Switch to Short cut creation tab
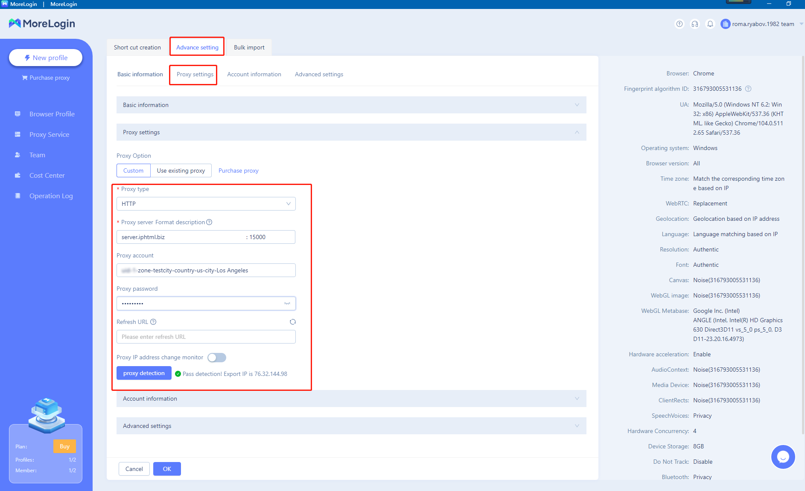Screen dimensions: 805x491 pos(137,47)
